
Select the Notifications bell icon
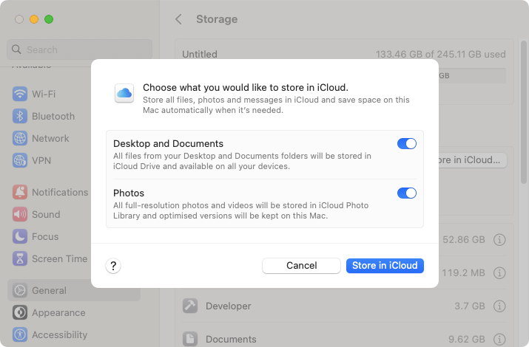click(20, 192)
